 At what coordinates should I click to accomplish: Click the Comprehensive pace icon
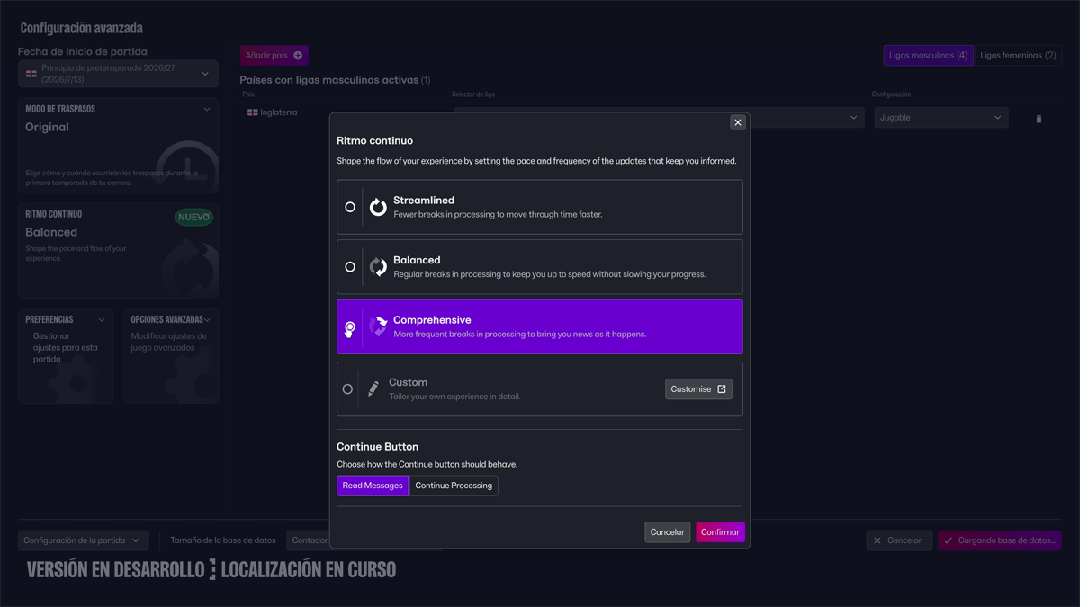378,326
